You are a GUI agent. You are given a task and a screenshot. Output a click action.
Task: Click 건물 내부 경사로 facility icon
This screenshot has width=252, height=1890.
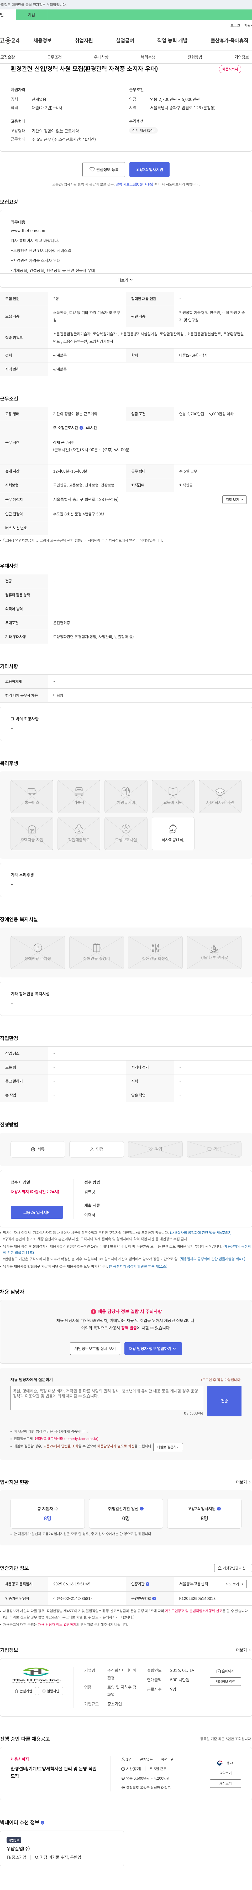[214, 952]
